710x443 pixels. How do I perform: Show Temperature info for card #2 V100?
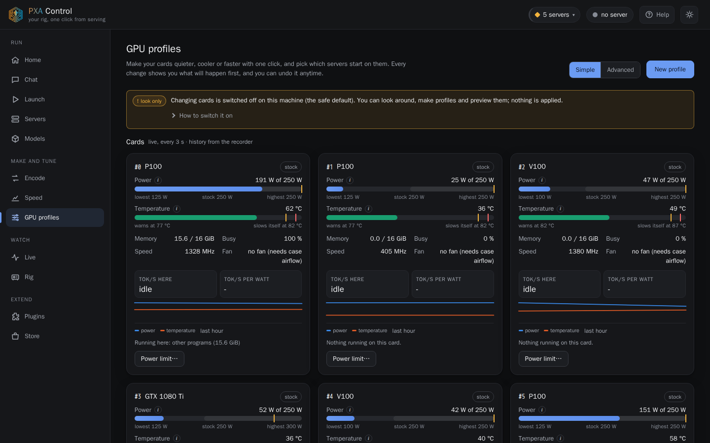pyautogui.click(x=561, y=209)
